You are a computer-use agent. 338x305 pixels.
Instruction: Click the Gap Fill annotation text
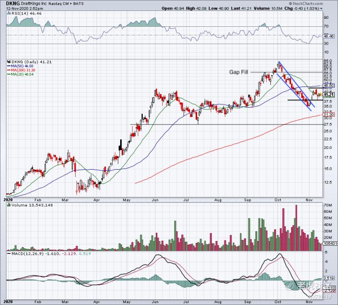tap(238, 72)
